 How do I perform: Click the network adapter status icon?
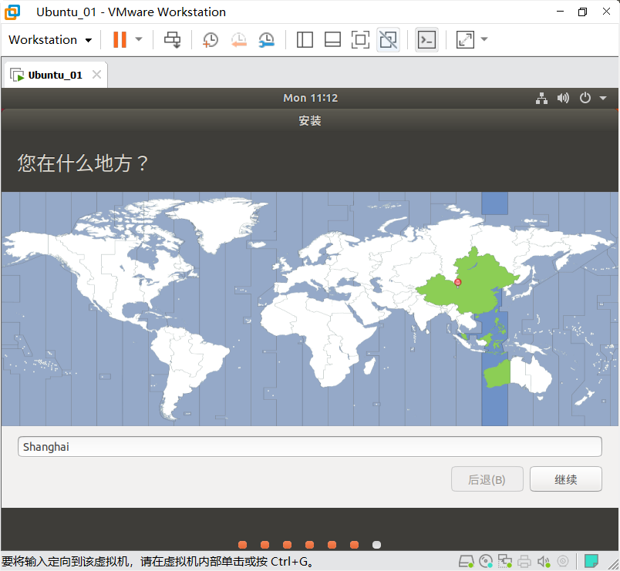[x=505, y=561]
